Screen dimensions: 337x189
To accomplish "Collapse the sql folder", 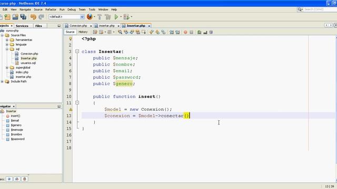I will tap(7, 49).
